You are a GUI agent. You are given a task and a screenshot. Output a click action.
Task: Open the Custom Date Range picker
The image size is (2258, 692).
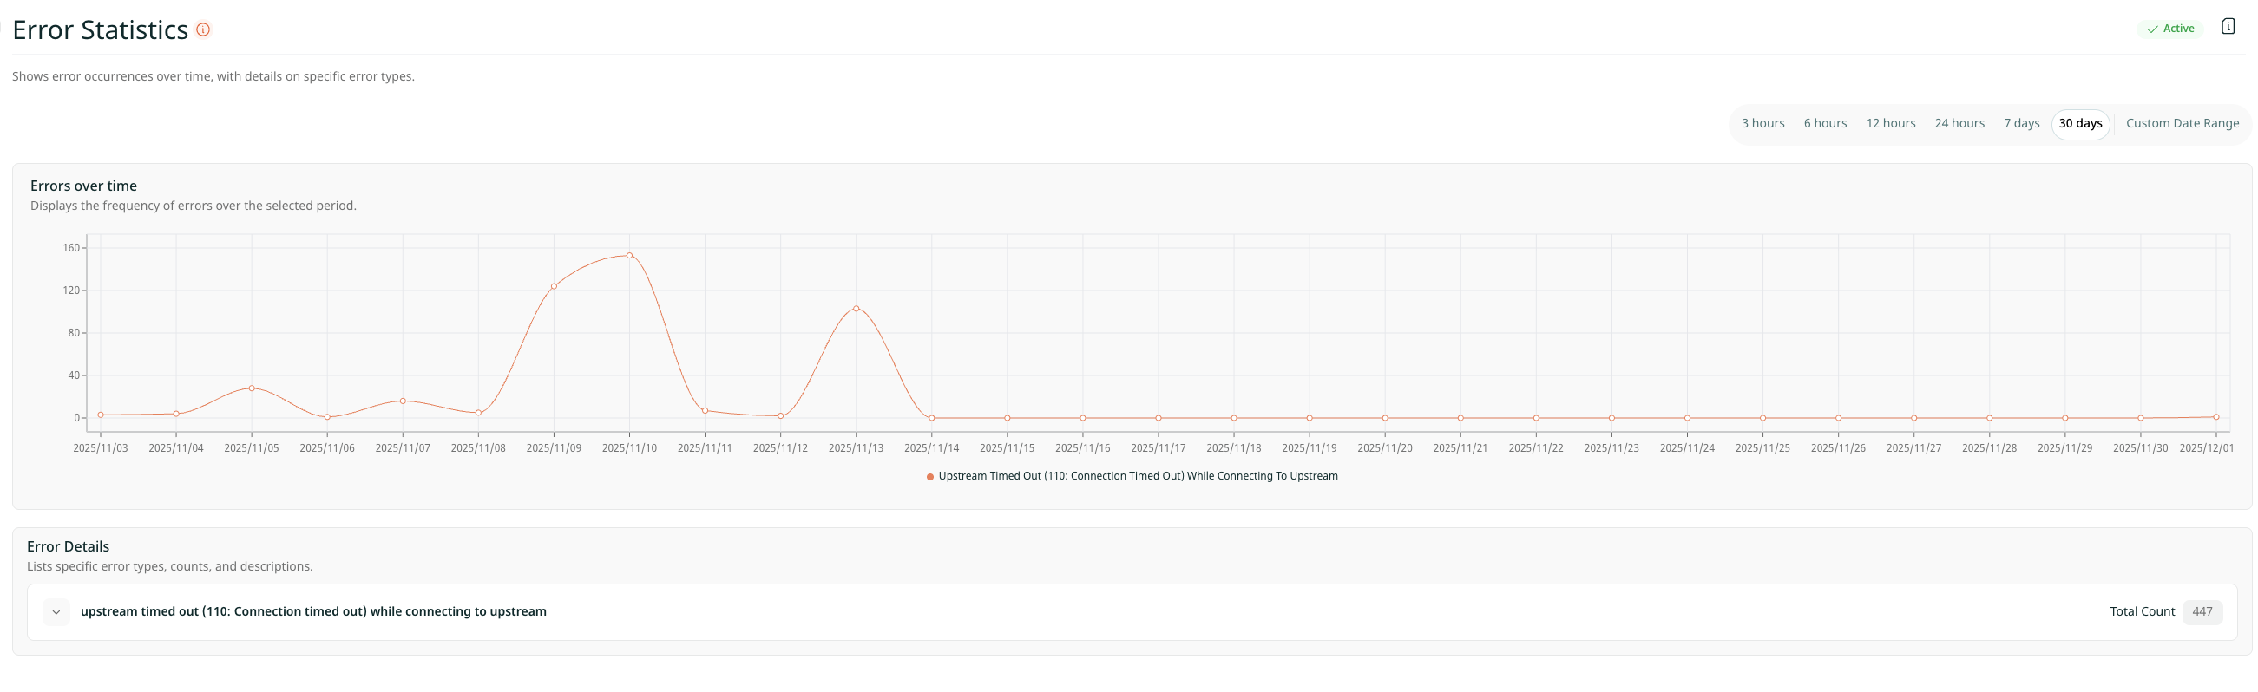click(x=2181, y=123)
